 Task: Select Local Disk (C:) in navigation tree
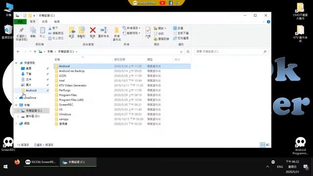[34, 110]
